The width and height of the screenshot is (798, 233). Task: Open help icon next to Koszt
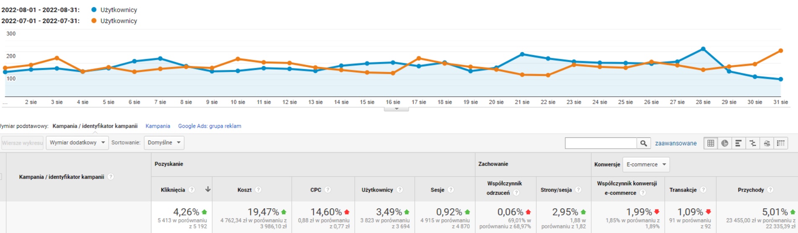[x=258, y=190]
